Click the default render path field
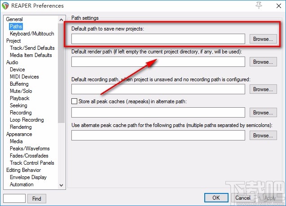 click(158, 62)
